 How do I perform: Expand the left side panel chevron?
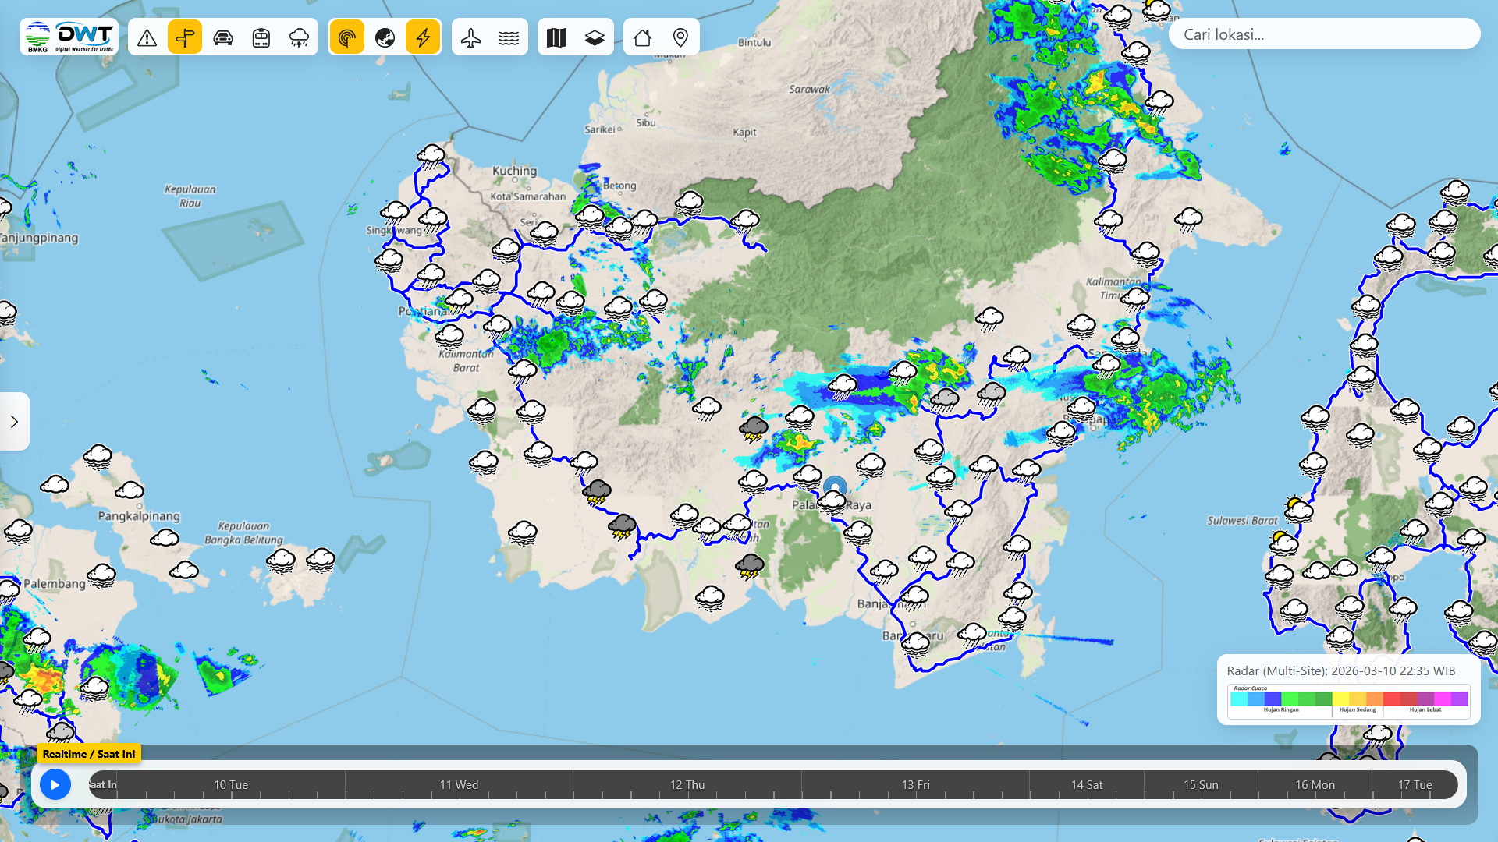click(14, 422)
